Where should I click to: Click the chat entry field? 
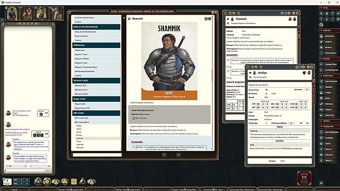pos(28,171)
